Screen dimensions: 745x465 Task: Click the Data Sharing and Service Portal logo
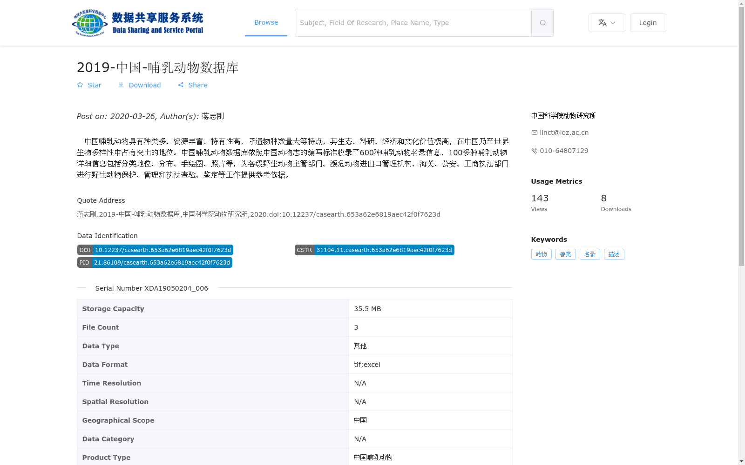[138, 23]
